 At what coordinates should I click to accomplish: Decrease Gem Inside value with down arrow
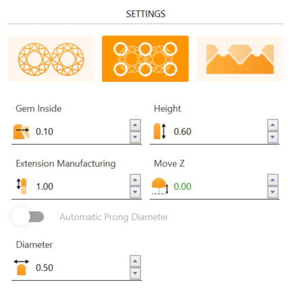(136, 137)
